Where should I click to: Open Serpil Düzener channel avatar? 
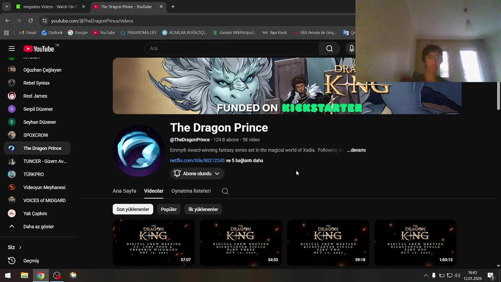pyautogui.click(x=12, y=109)
